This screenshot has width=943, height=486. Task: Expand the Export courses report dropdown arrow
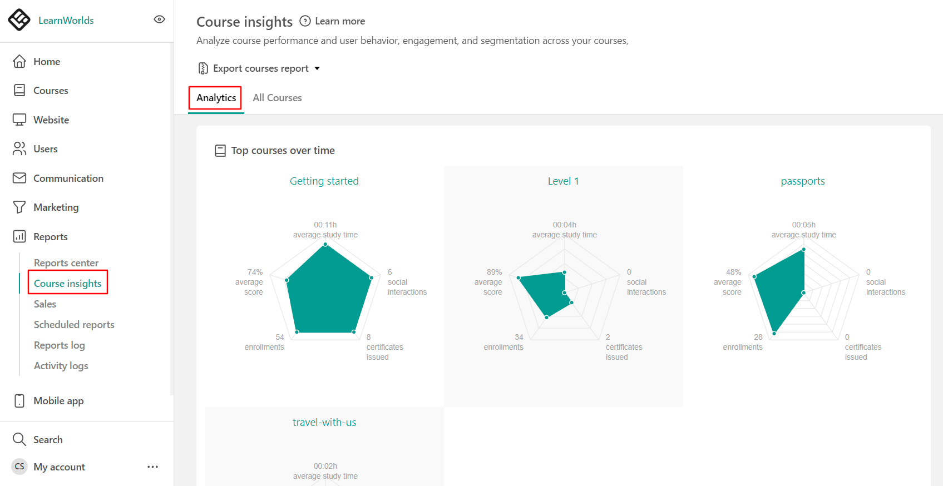tap(317, 68)
